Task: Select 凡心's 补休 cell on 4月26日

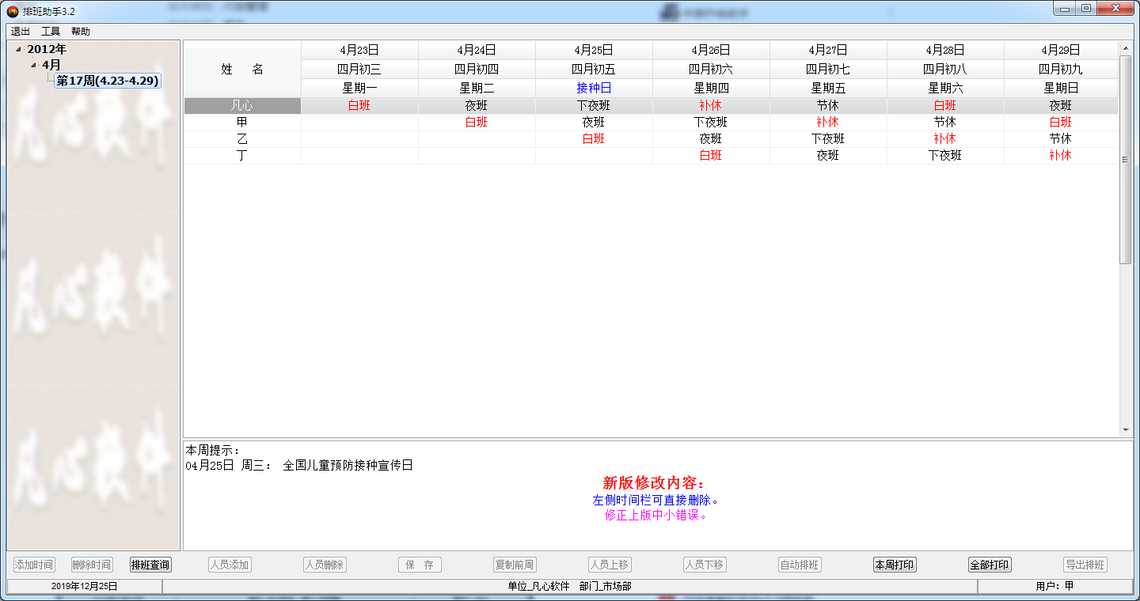Action: tap(711, 105)
